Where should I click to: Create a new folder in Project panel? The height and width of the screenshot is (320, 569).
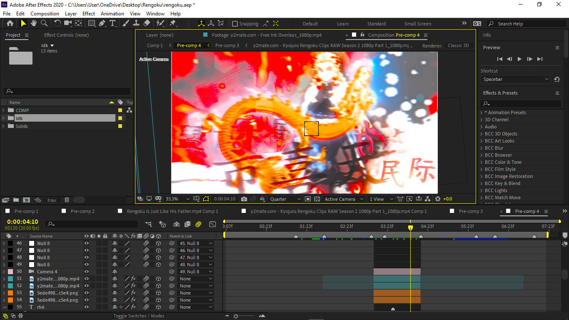pyautogui.click(x=16, y=200)
